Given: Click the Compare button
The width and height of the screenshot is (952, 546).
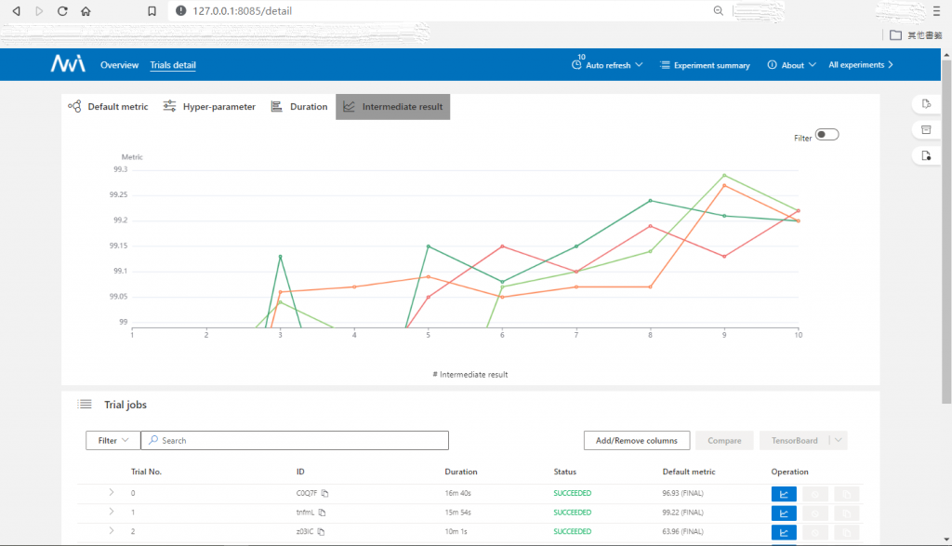Looking at the screenshot, I should (724, 440).
